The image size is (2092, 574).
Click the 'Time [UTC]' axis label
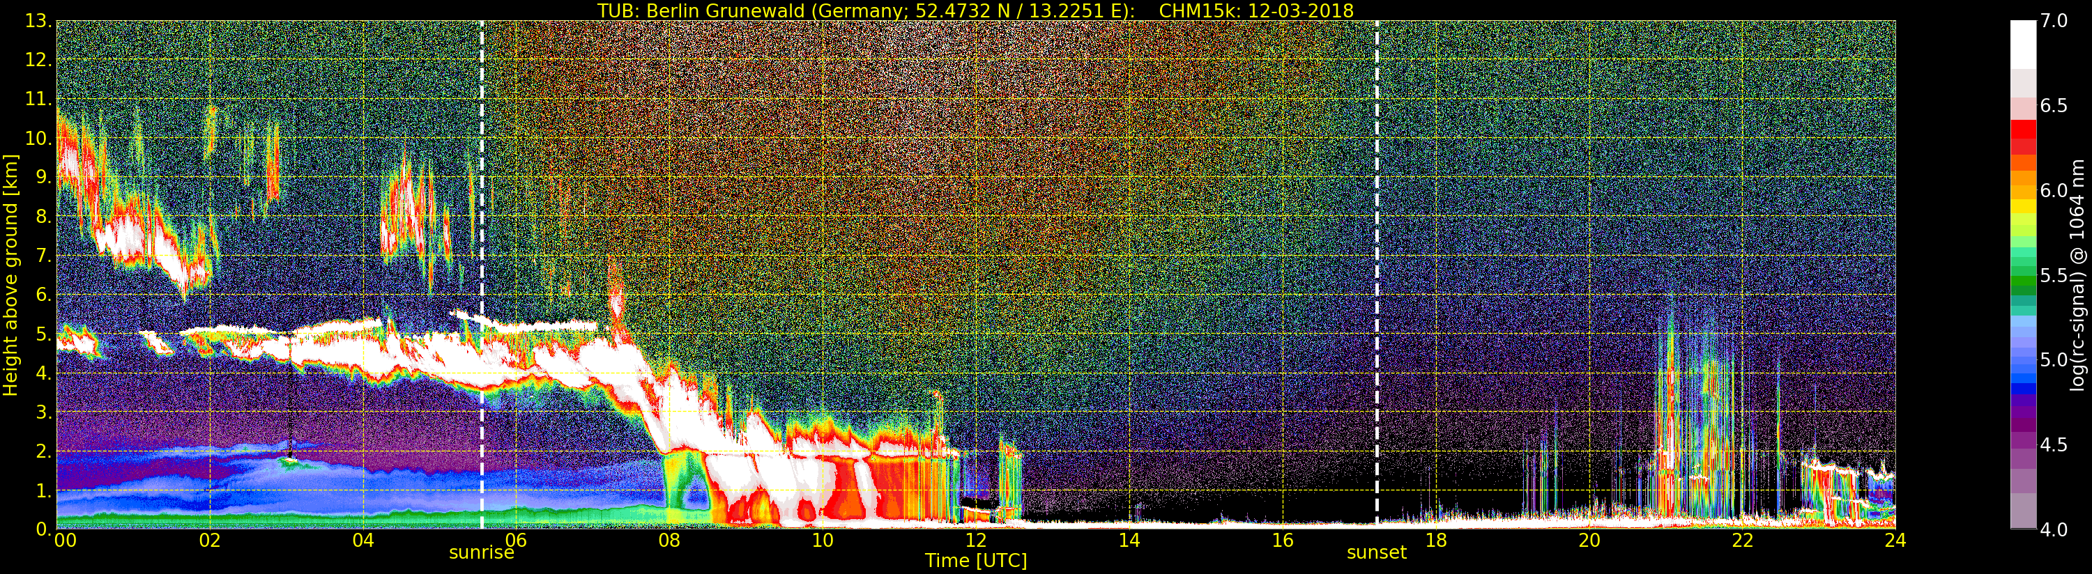tap(976, 560)
